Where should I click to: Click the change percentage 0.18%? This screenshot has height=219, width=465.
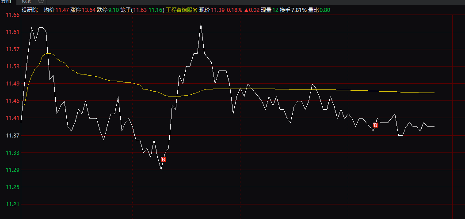pyautogui.click(x=234, y=10)
